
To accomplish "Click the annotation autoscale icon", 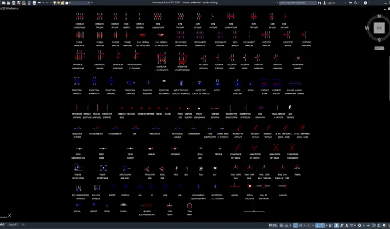I will [x=342, y=226].
